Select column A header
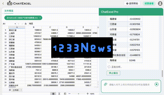This screenshot has height=95, width=164. pyautogui.click(x=17, y=27)
